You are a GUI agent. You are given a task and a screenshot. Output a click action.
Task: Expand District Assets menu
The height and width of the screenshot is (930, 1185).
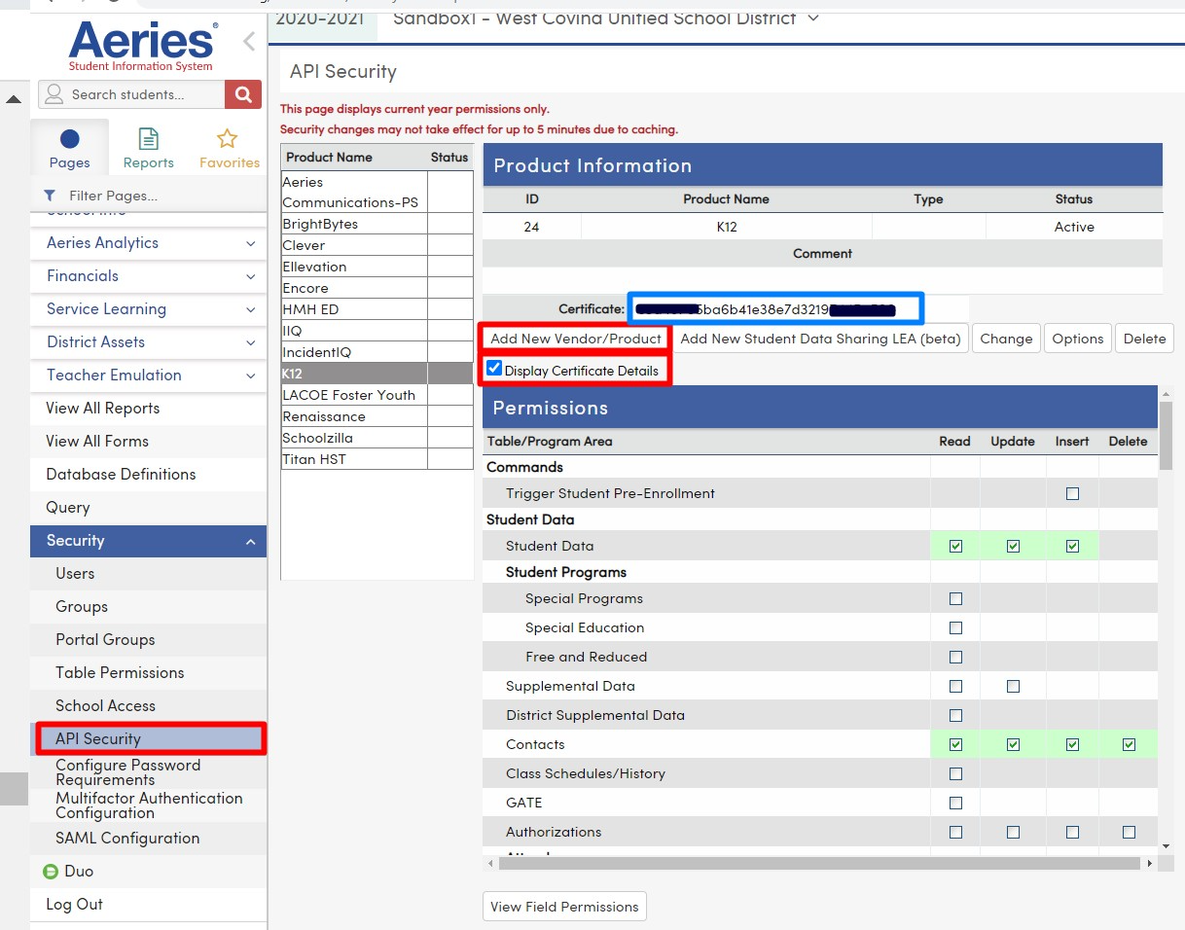coord(148,342)
